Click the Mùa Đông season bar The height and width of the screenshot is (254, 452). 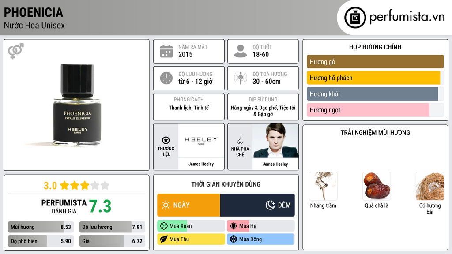261,239
